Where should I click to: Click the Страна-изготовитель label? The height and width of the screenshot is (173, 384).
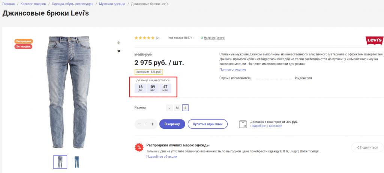point(235,78)
